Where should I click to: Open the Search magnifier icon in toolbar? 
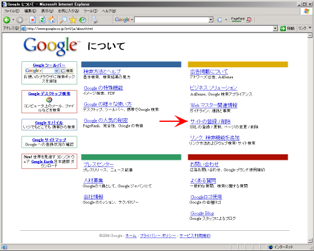point(63,20)
